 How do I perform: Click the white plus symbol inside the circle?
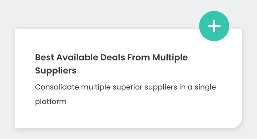pos(214,26)
